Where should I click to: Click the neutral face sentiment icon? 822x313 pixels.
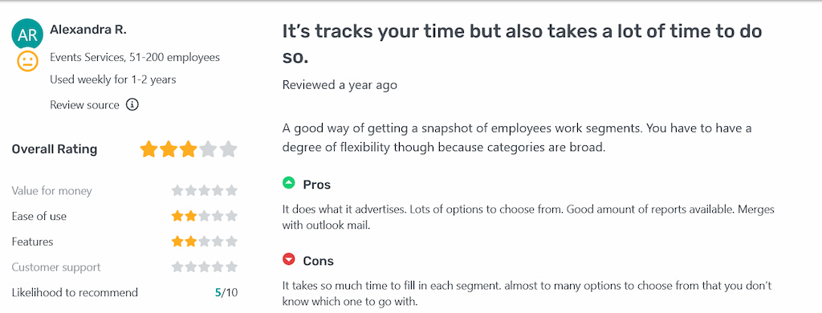27,61
